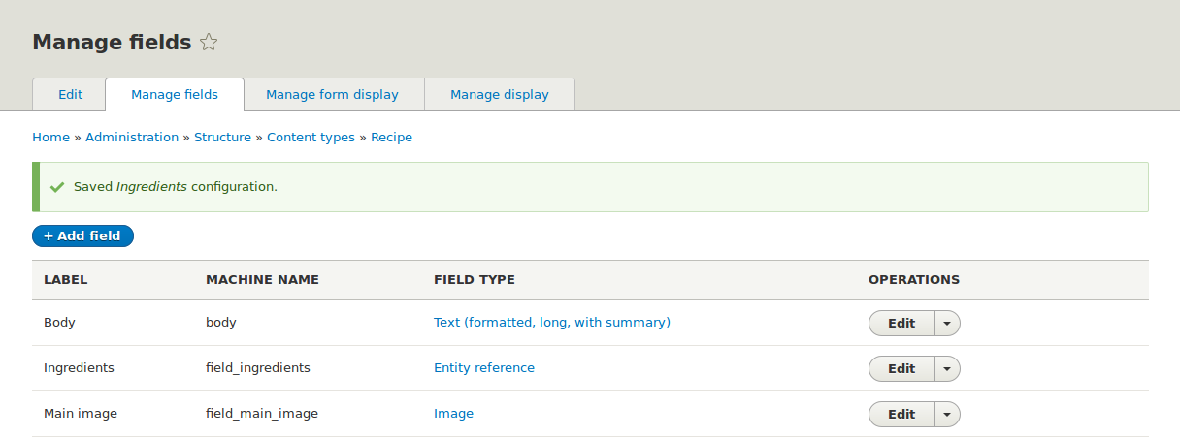Select the body machine name cell
Screen dimensions: 1180x437
pyautogui.click(x=221, y=323)
